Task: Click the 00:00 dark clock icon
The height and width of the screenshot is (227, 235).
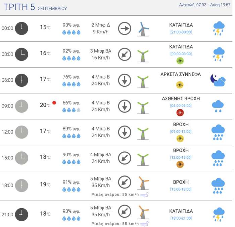Action: [x=21, y=28]
